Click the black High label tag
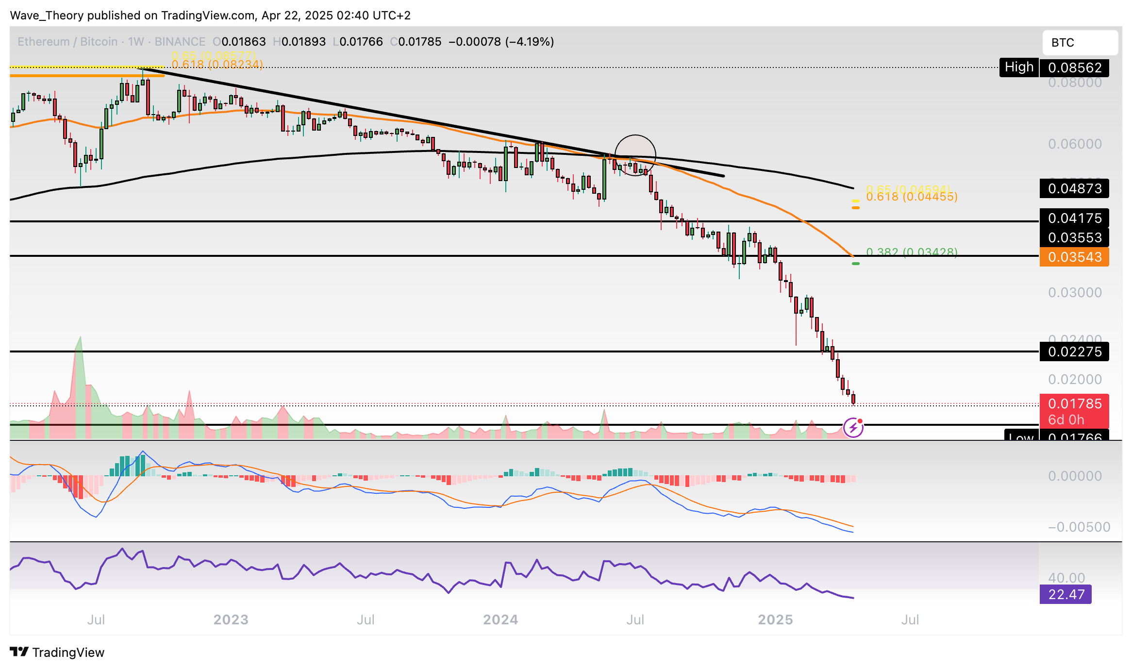The image size is (1132, 669). click(1019, 67)
